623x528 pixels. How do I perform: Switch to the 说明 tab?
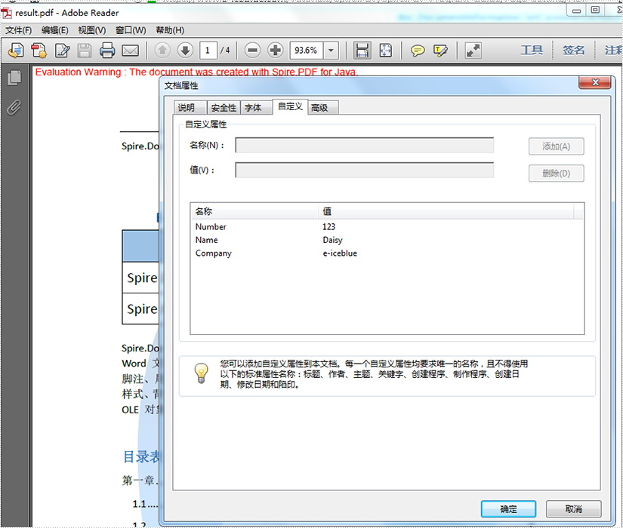pyautogui.click(x=190, y=108)
